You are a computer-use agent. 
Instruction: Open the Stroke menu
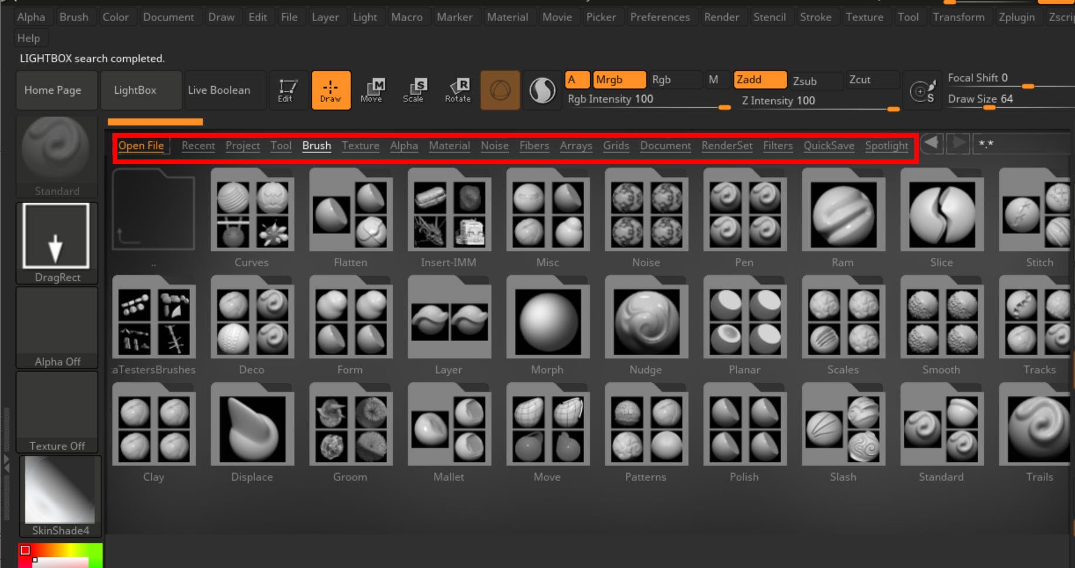click(816, 17)
